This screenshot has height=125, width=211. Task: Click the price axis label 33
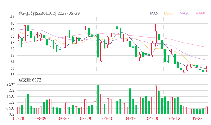point(12,68)
